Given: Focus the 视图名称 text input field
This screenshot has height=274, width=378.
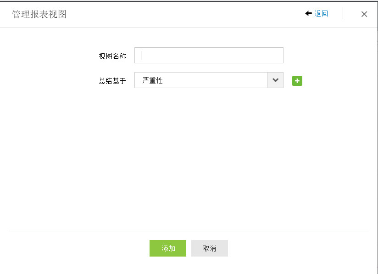Looking at the screenshot, I should [x=209, y=56].
